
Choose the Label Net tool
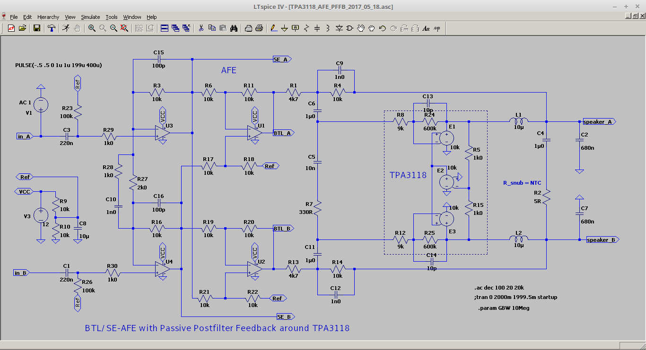click(x=296, y=28)
